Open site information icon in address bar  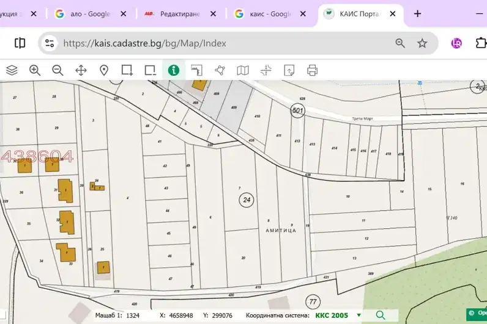50,43
